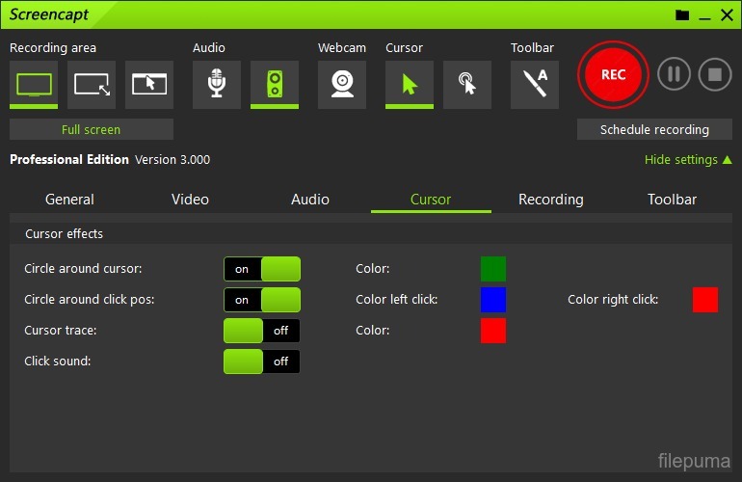Open the drawing toolbar icon
The height and width of the screenshot is (482, 742).
coord(535,85)
